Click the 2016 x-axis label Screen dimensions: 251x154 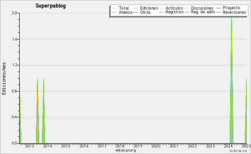[x=84, y=146]
